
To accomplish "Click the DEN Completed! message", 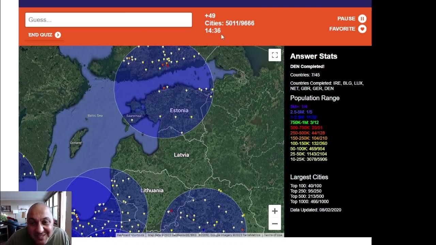I will point(307,67).
